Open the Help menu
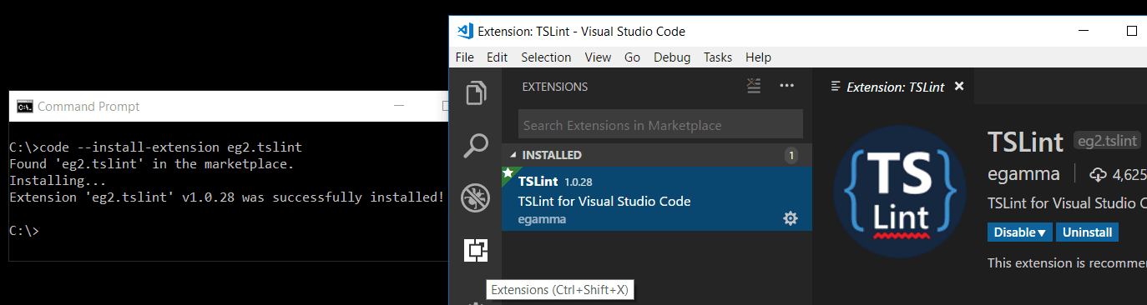This screenshot has width=1147, height=305. pos(758,57)
